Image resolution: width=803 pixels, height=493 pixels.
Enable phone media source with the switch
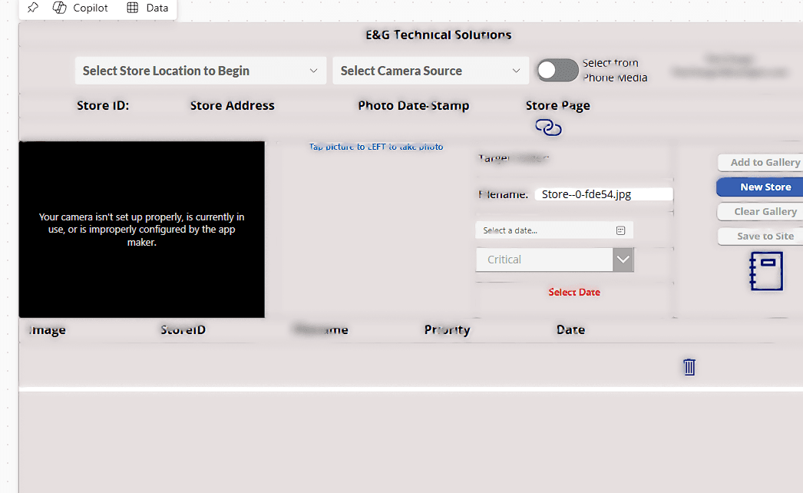coord(557,70)
